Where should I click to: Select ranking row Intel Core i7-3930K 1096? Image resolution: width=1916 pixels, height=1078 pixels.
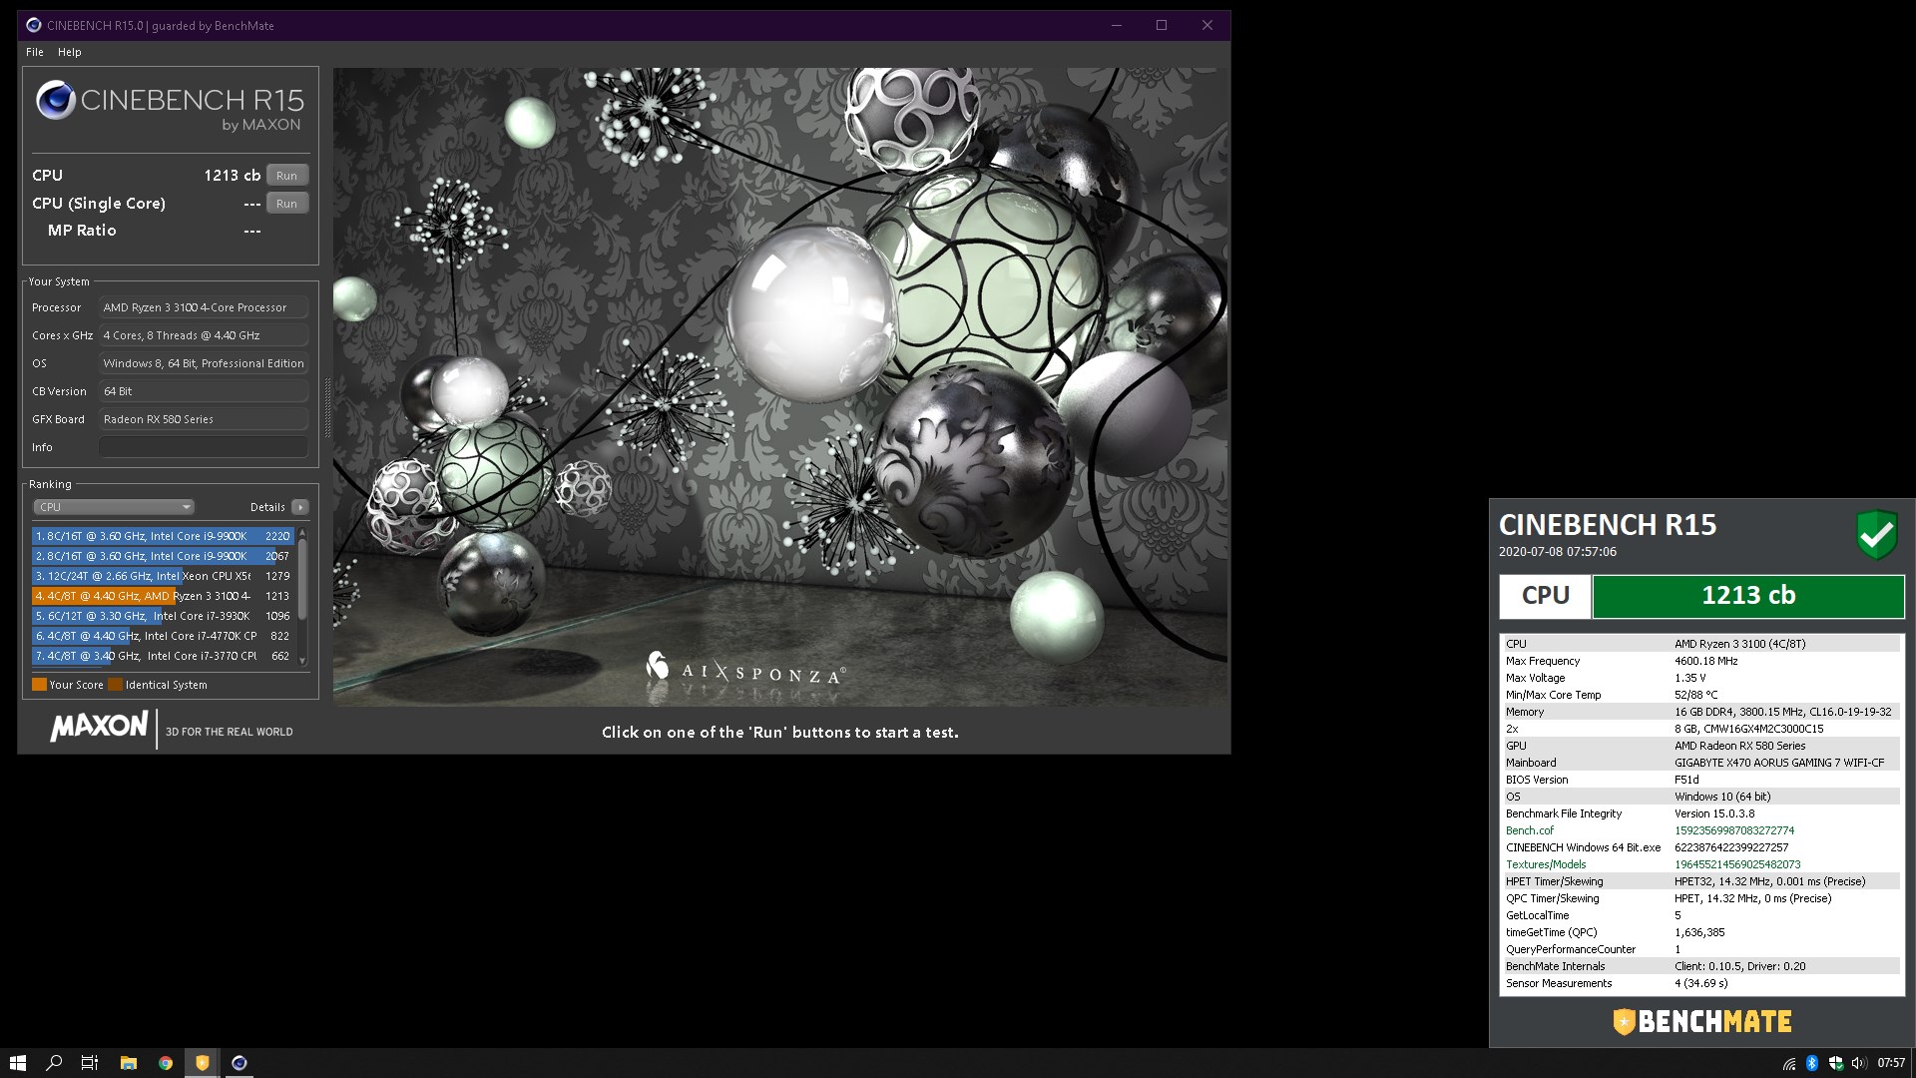[x=163, y=616]
